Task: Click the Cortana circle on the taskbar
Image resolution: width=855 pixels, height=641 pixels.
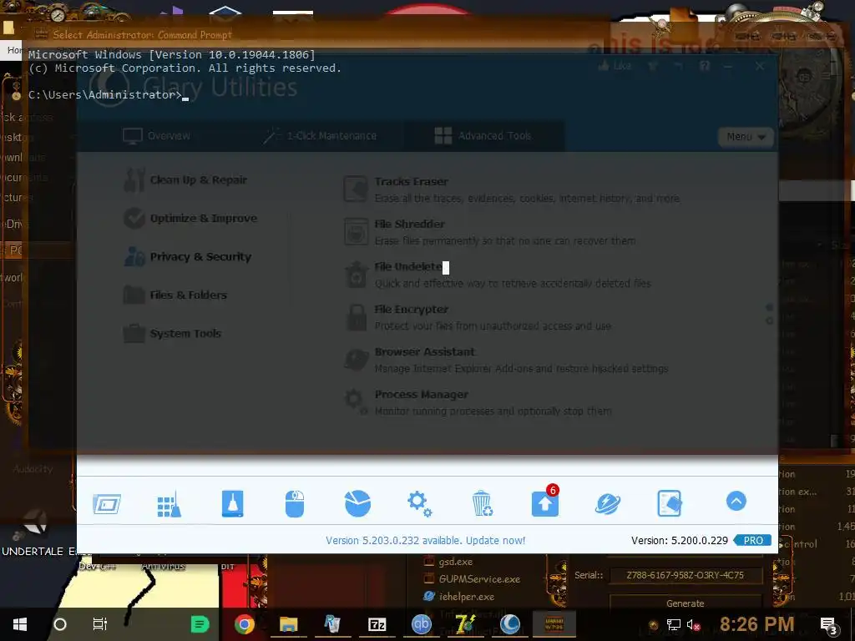Action: pos(60,624)
